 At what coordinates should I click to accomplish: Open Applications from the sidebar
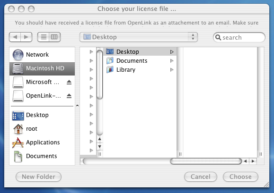click(42, 143)
